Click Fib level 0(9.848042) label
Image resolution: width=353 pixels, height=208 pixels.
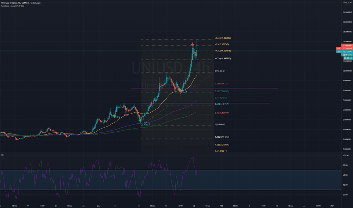tap(220, 71)
